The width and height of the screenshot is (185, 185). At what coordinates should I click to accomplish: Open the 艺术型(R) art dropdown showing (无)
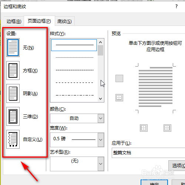[x=77, y=164]
